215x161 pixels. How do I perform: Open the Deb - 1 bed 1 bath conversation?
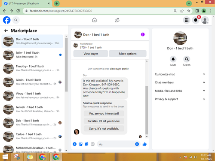tap(32, 123)
